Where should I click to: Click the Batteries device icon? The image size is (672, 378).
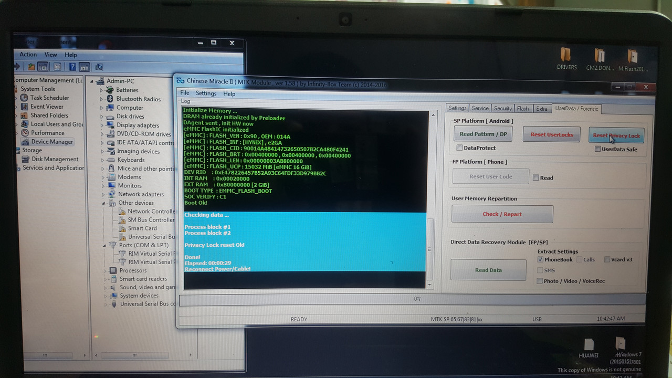click(x=110, y=90)
